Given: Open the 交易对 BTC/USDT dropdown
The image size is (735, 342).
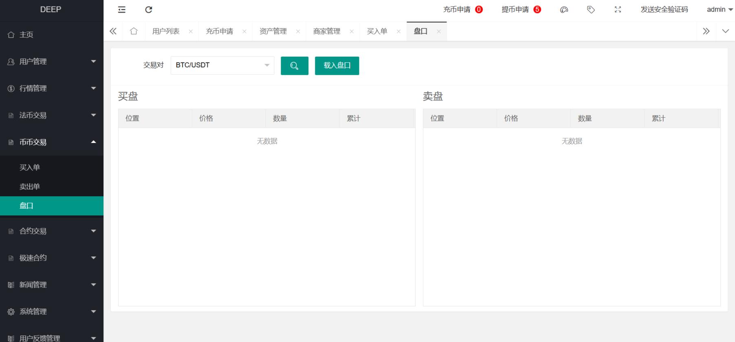Looking at the screenshot, I should [x=222, y=65].
